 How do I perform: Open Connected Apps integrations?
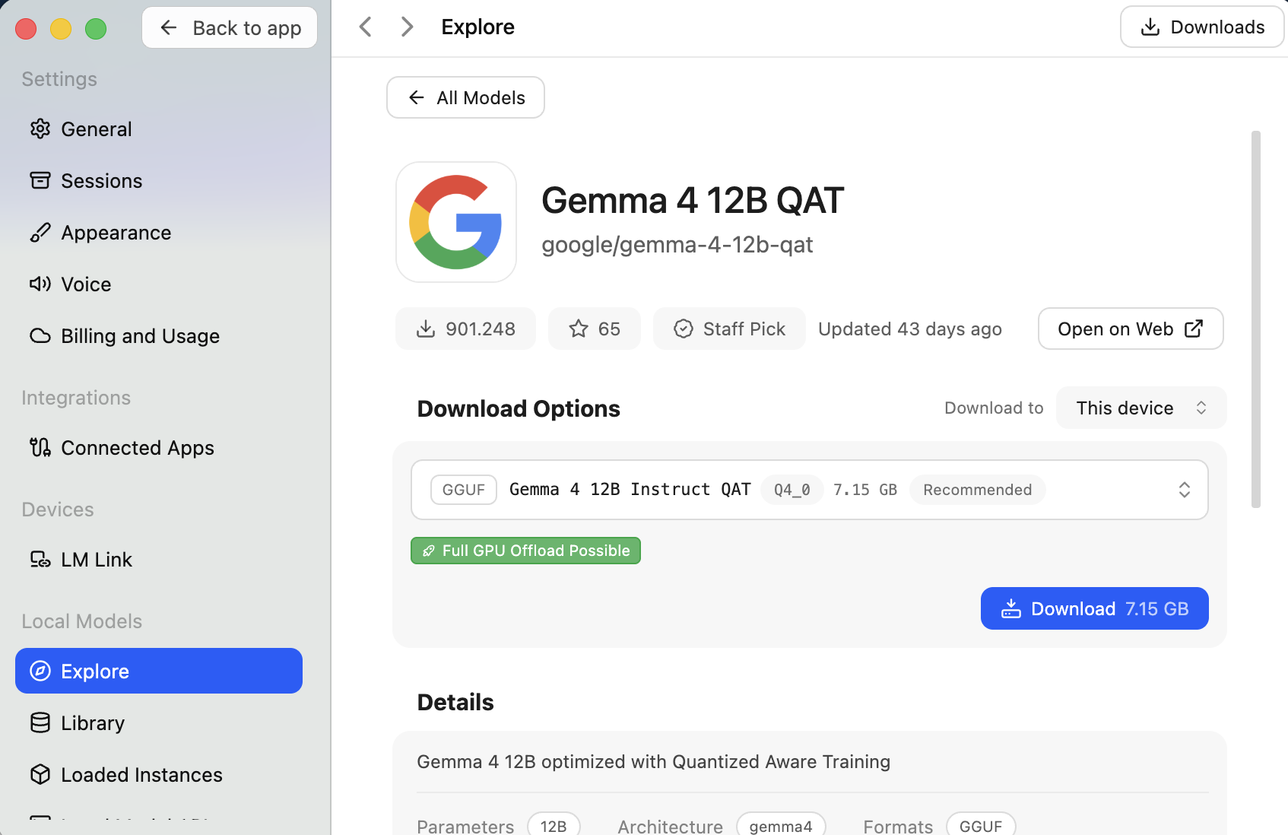[159, 448]
